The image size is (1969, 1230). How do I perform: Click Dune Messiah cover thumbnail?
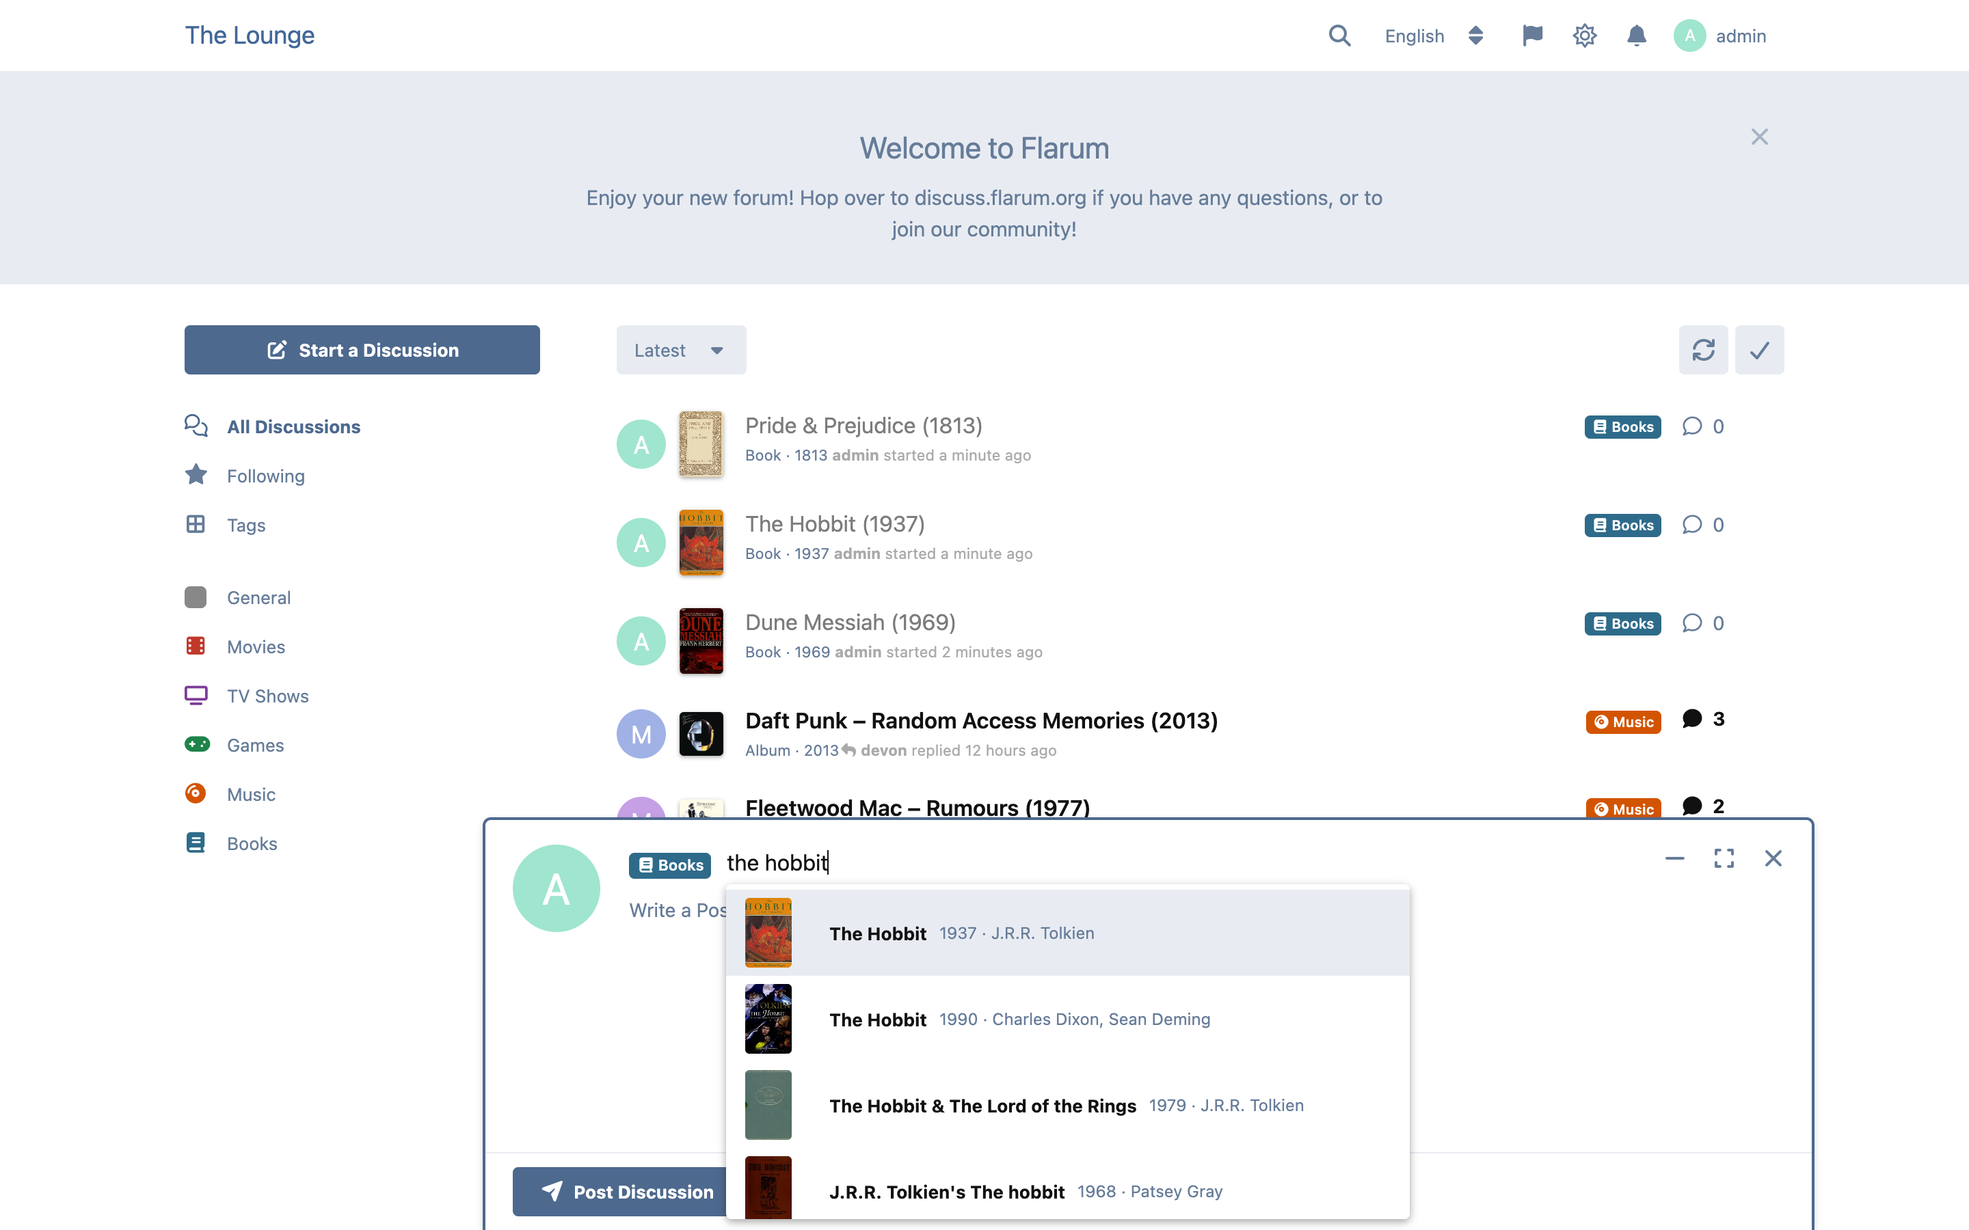(x=701, y=641)
